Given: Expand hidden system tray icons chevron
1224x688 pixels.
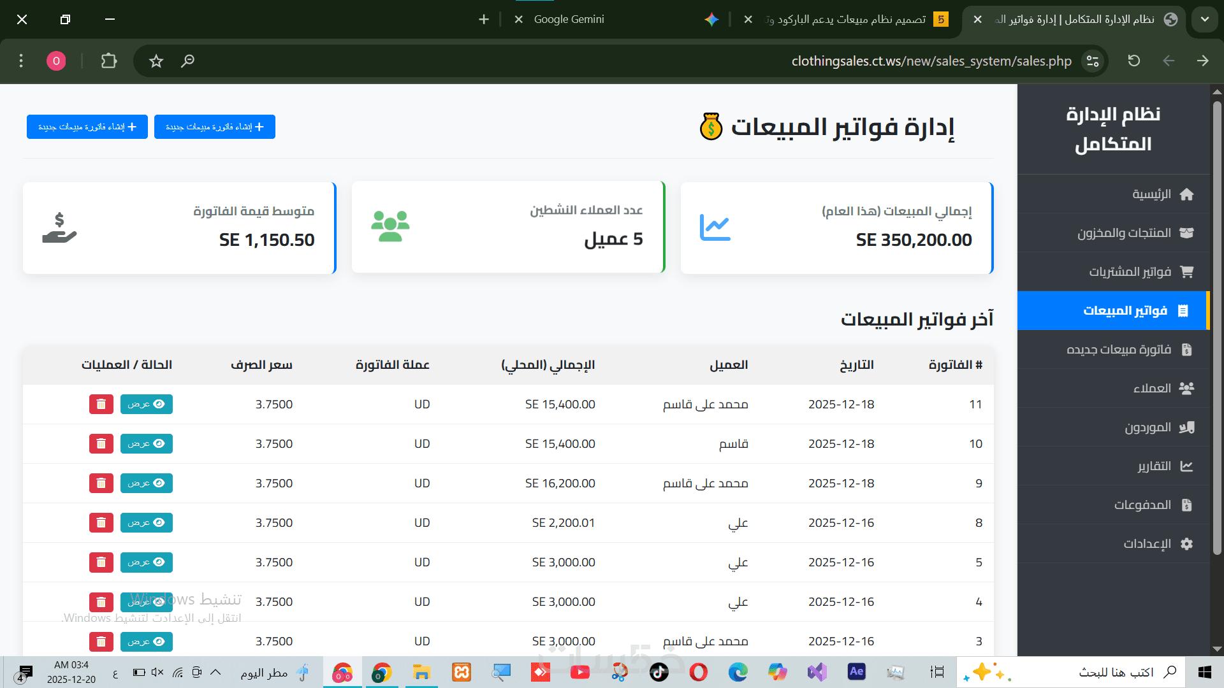Looking at the screenshot, I should click(215, 672).
